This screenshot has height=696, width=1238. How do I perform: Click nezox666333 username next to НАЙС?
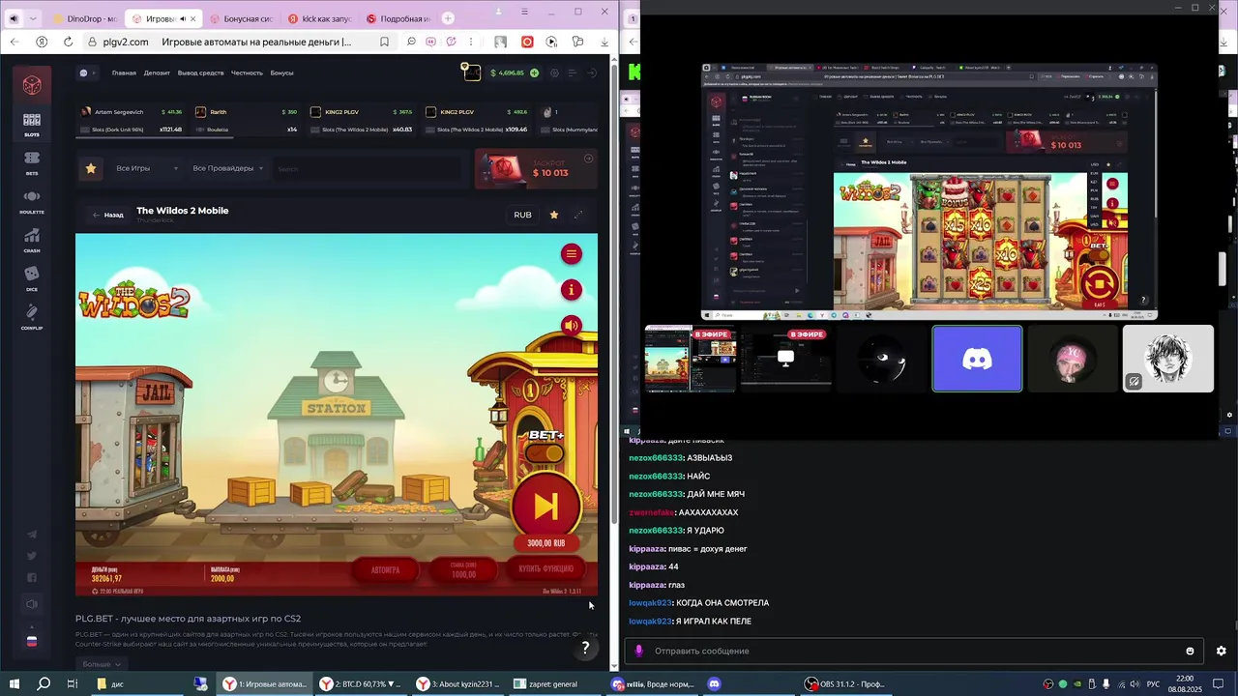tap(656, 477)
